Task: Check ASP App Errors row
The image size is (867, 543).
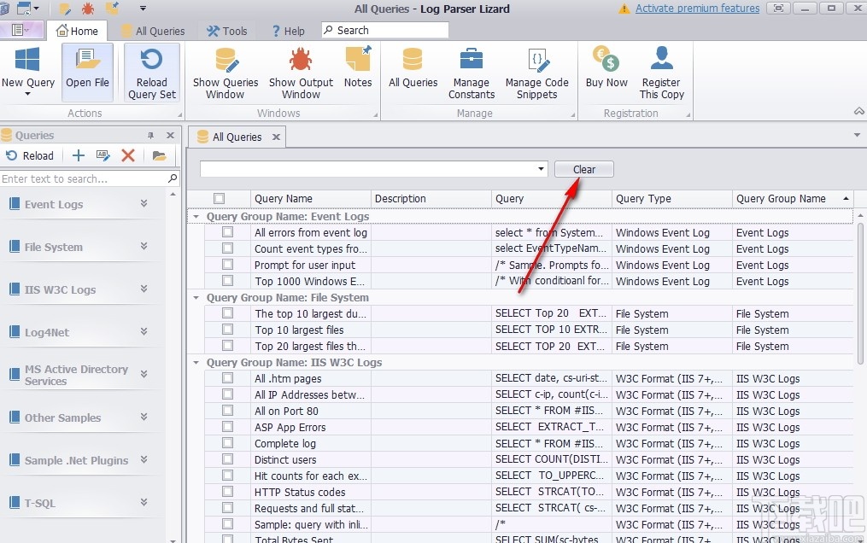Action: point(227,426)
